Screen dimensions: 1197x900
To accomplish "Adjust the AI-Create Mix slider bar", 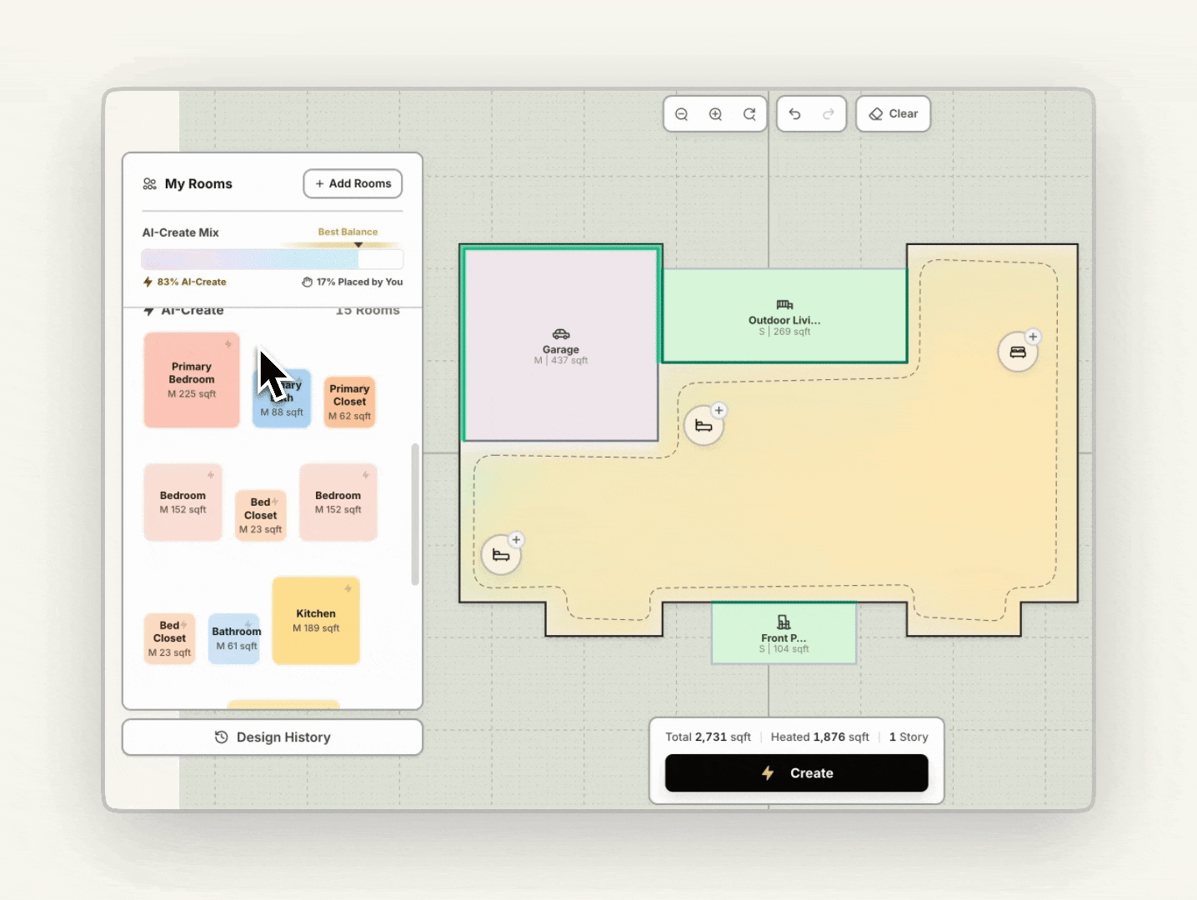I will [x=273, y=259].
